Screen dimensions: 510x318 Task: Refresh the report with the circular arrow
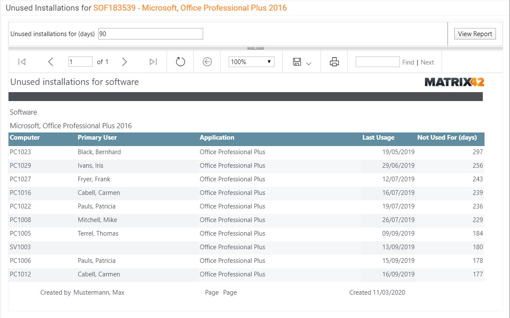click(181, 62)
